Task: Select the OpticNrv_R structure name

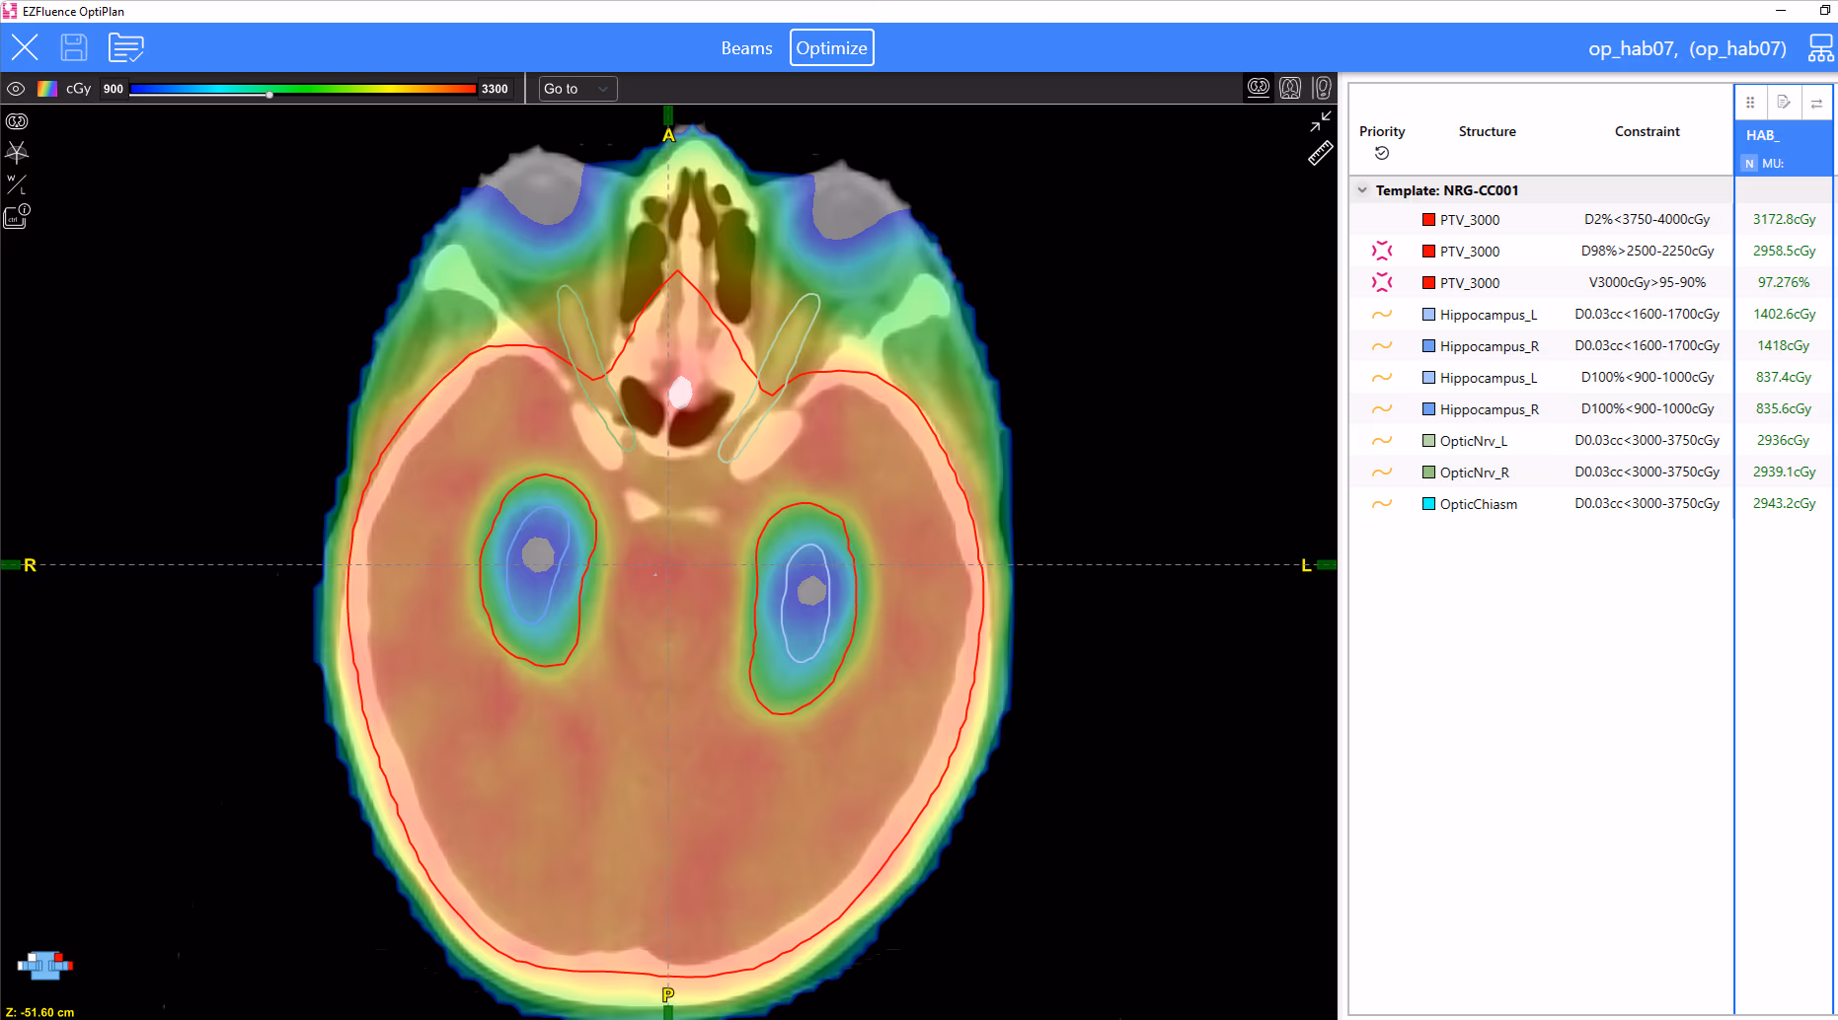Action: tap(1475, 473)
